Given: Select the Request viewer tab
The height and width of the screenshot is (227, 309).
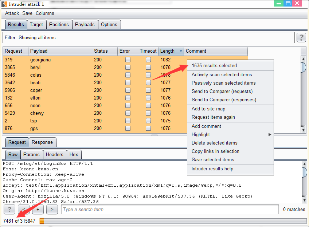Looking at the screenshot, I should coord(17,142).
